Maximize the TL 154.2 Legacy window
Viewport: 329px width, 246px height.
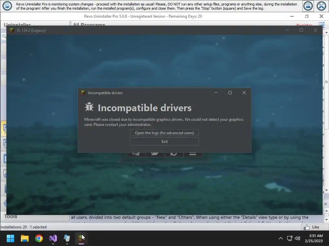click(301, 30)
